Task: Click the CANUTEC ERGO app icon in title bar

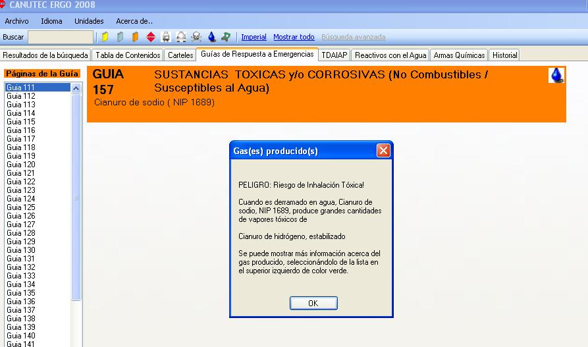Action: click(x=2, y=5)
